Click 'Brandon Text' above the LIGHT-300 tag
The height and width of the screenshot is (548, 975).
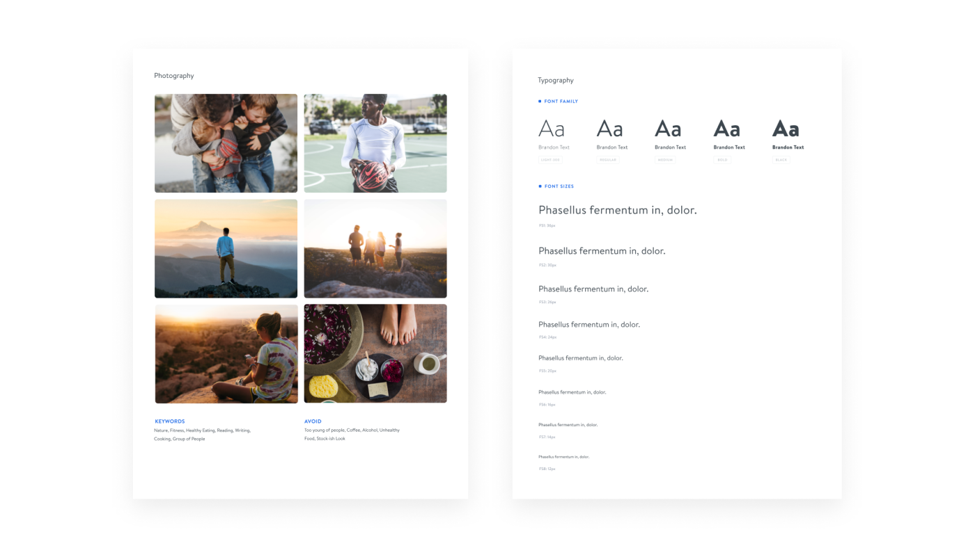(554, 147)
